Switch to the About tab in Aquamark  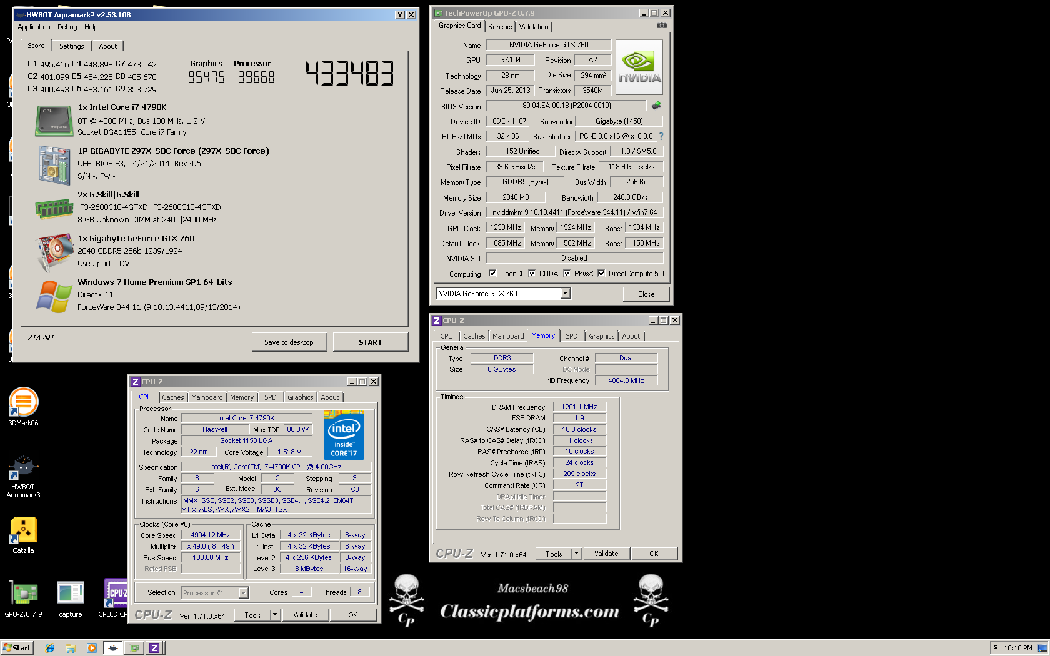coord(108,46)
